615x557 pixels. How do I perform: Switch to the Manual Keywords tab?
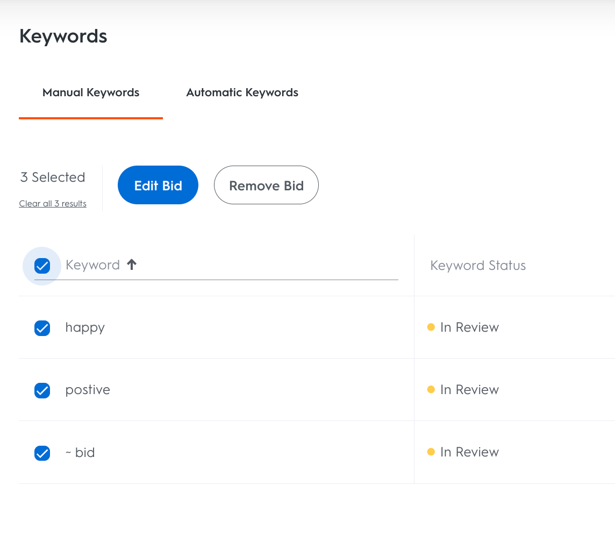(91, 92)
